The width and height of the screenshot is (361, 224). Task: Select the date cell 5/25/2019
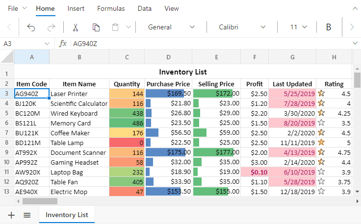click(292, 94)
